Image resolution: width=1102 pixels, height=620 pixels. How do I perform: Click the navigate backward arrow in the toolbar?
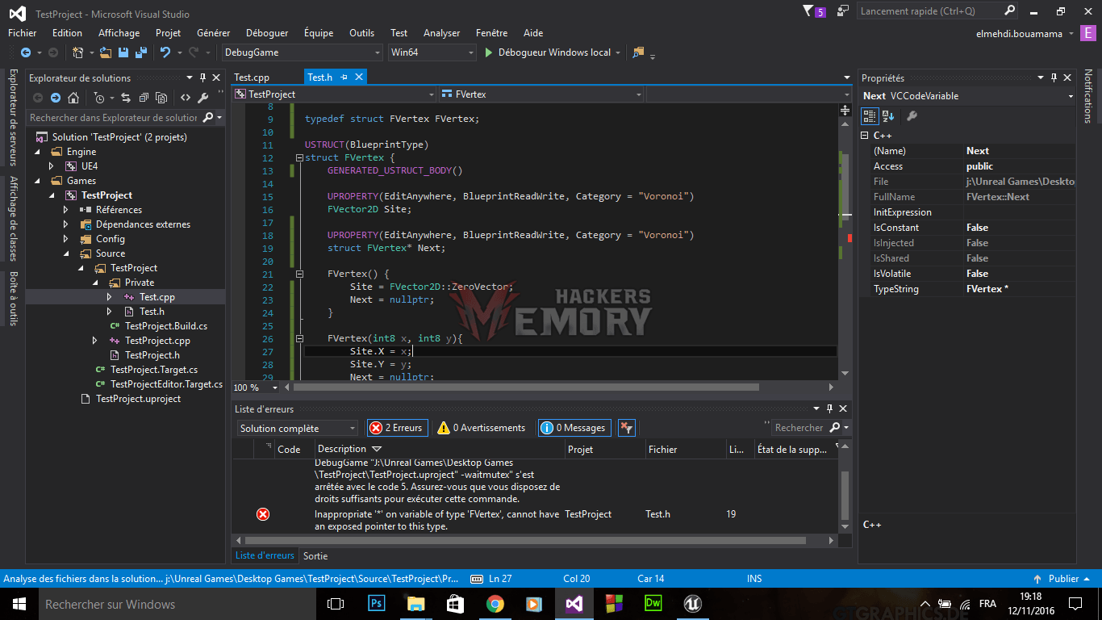pos(24,52)
